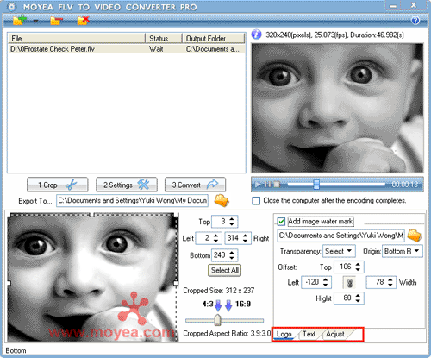The image size is (431, 358).
Task: Click the playback seek slider handle
Action: coord(316,185)
